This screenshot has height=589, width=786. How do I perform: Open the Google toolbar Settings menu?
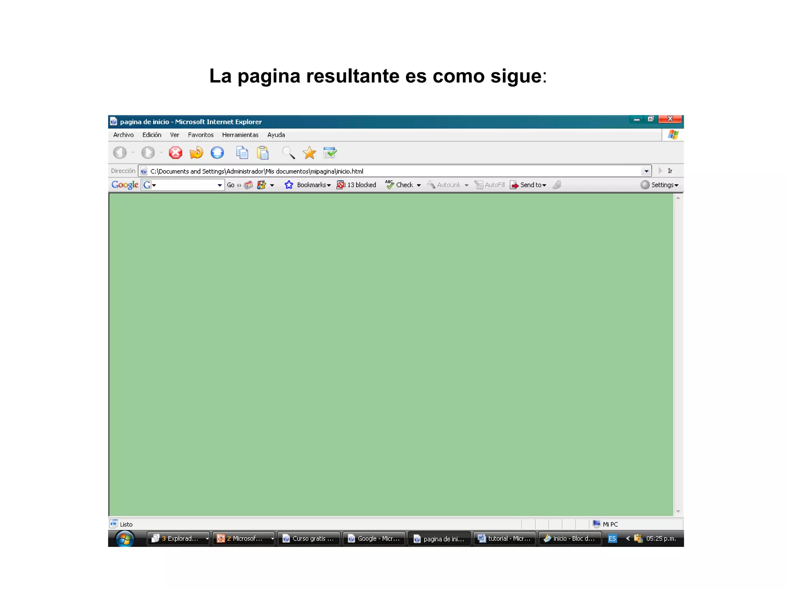pos(659,185)
